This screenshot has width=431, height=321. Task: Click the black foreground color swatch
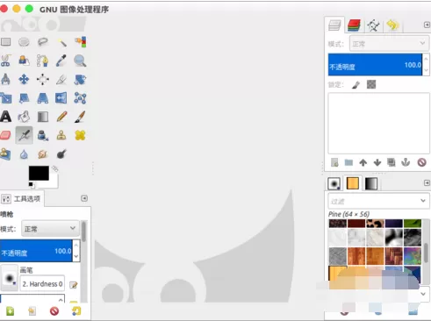click(x=39, y=173)
